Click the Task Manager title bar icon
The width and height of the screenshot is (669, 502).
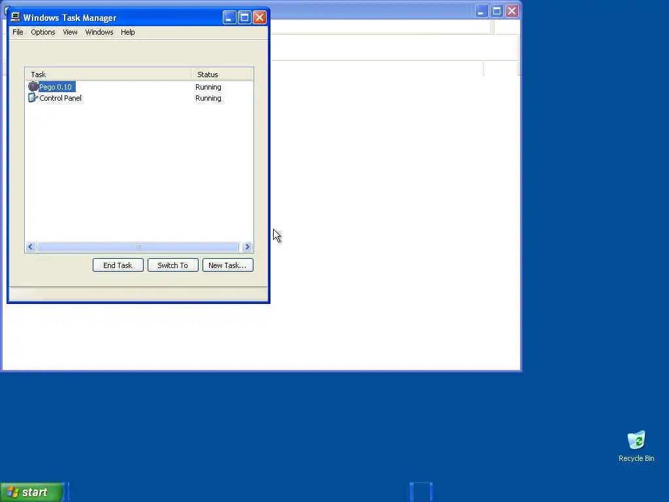click(16, 17)
